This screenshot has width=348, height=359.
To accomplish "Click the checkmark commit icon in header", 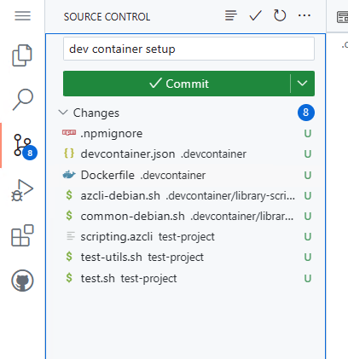I will 255,15.
